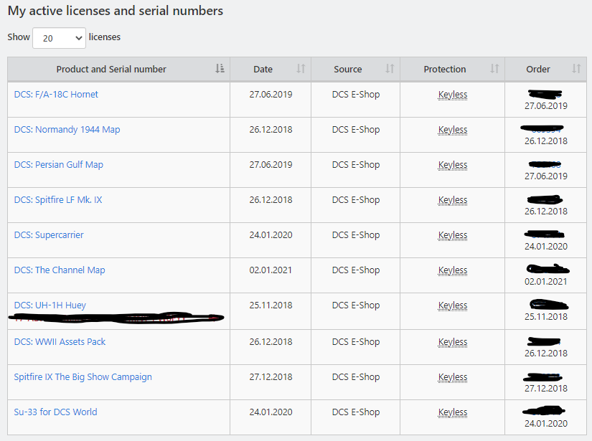Click the My active licenses heading

pos(115,11)
